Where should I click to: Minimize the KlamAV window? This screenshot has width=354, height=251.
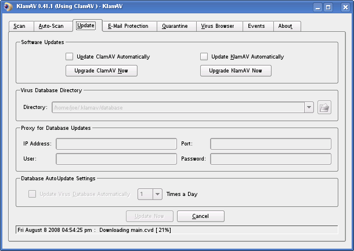point(318,7)
